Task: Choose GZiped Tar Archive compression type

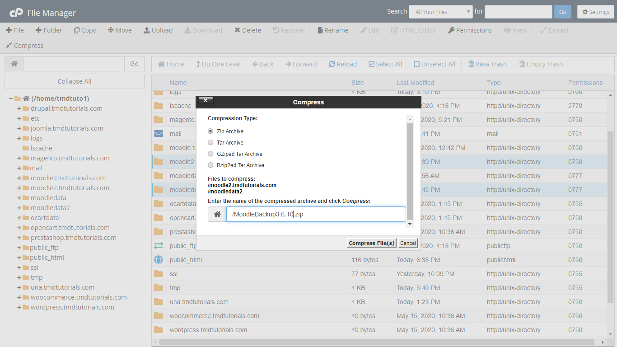Action: click(x=210, y=154)
